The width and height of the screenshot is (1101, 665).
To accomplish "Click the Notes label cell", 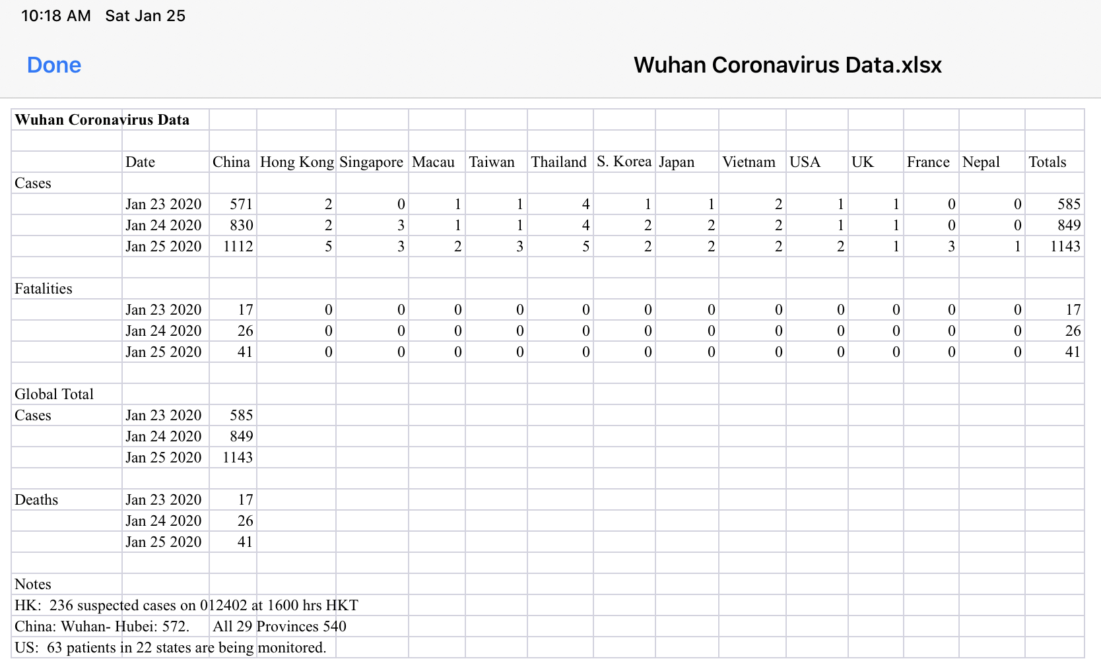I will click(33, 585).
